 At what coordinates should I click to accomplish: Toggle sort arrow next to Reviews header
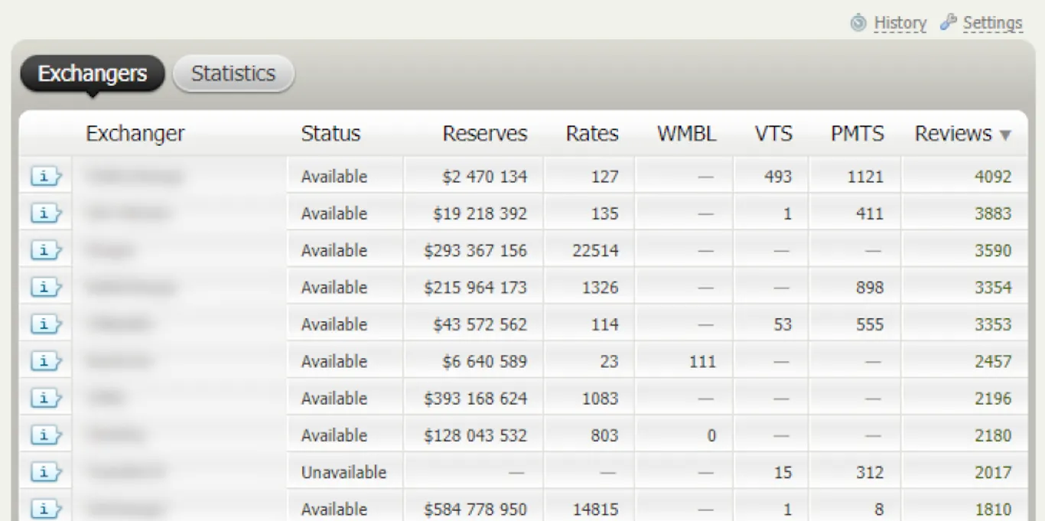coord(1005,135)
